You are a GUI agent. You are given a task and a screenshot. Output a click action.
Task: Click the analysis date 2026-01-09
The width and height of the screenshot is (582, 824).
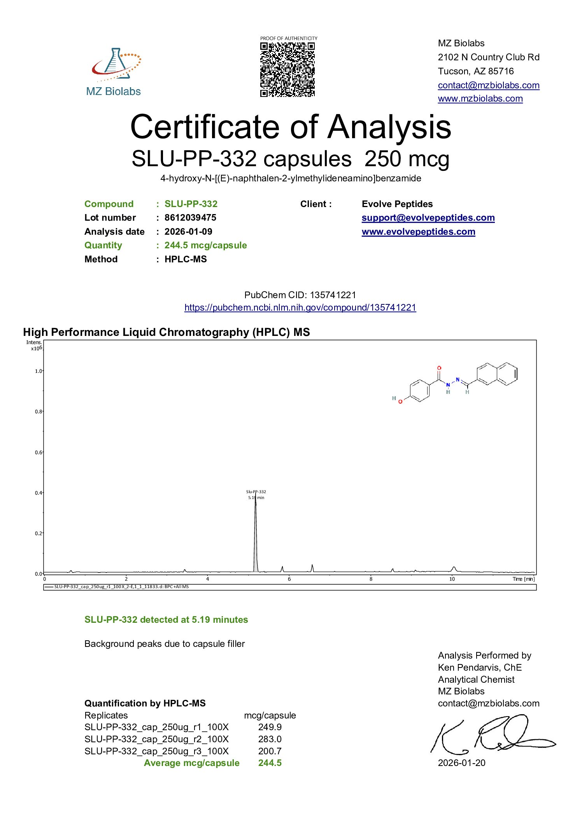coord(188,232)
